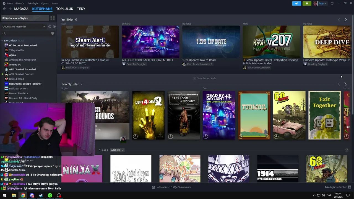Select Backroom Company game cover
This screenshot has height=199, width=354.
coord(184,115)
